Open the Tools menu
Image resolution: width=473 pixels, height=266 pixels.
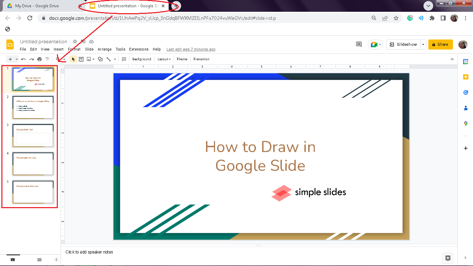tap(121, 49)
